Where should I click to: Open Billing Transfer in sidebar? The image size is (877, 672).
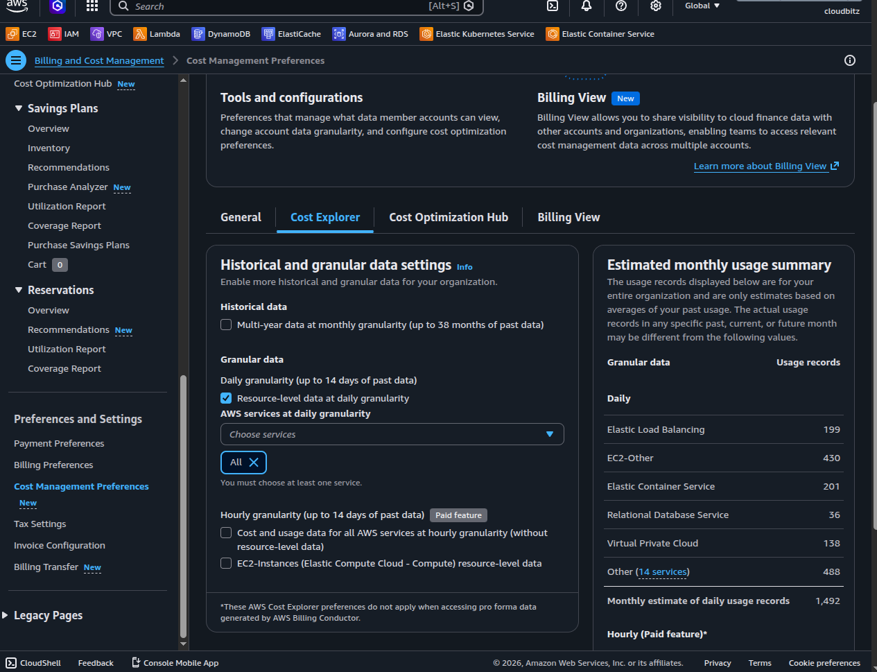46,567
